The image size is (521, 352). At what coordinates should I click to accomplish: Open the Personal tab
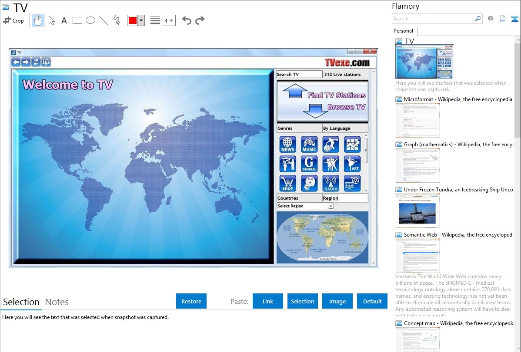(x=403, y=31)
